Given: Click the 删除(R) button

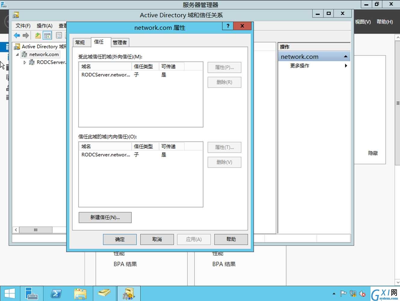Looking at the screenshot, I should click(x=224, y=82).
